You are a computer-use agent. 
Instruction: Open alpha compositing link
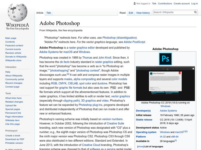point(85,79)
